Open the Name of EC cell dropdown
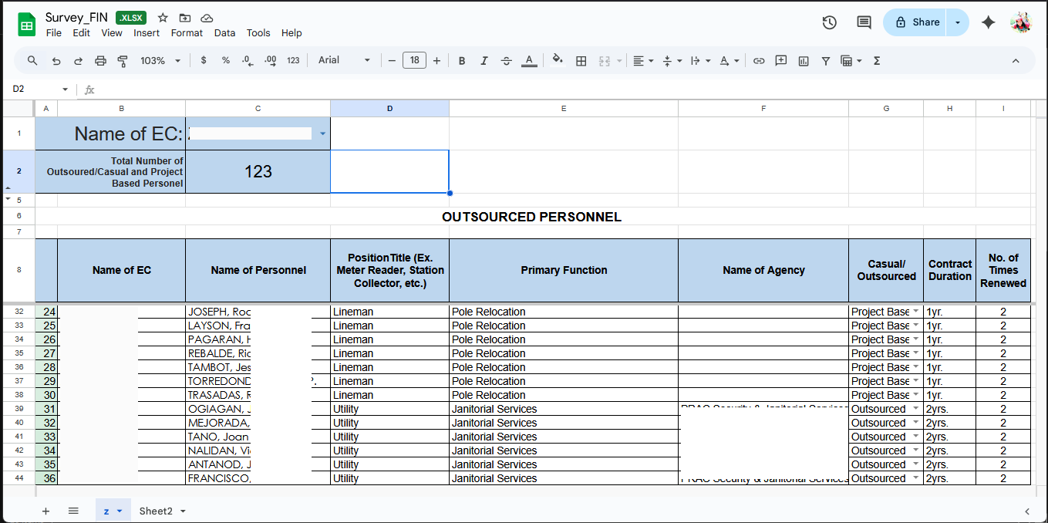Screen dimensions: 1048x523 click(322, 134)
